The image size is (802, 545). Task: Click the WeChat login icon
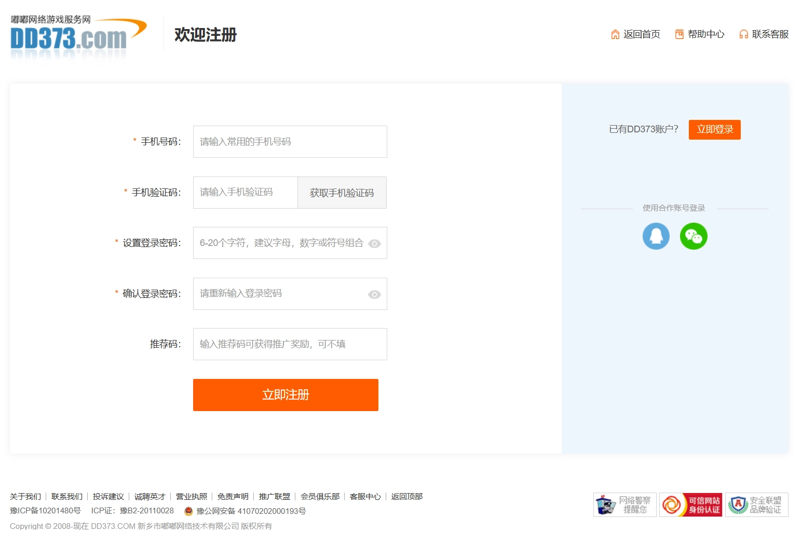[694, 236]
